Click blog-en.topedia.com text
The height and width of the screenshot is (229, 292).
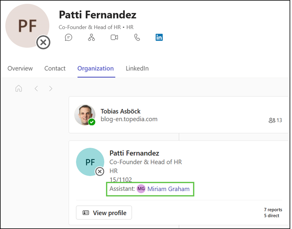(129, 119)
